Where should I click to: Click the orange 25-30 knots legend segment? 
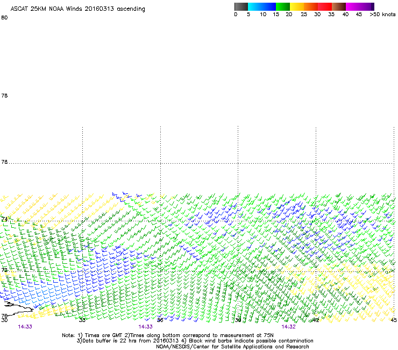pos(311,6)
